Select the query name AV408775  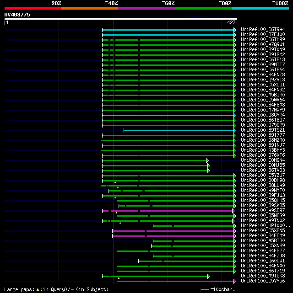click(x=17, y=15)
